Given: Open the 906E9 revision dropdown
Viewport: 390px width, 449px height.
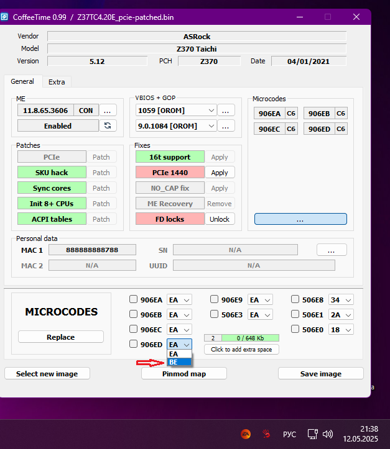Looking at the screenshot, I should [x=260, y=300].
